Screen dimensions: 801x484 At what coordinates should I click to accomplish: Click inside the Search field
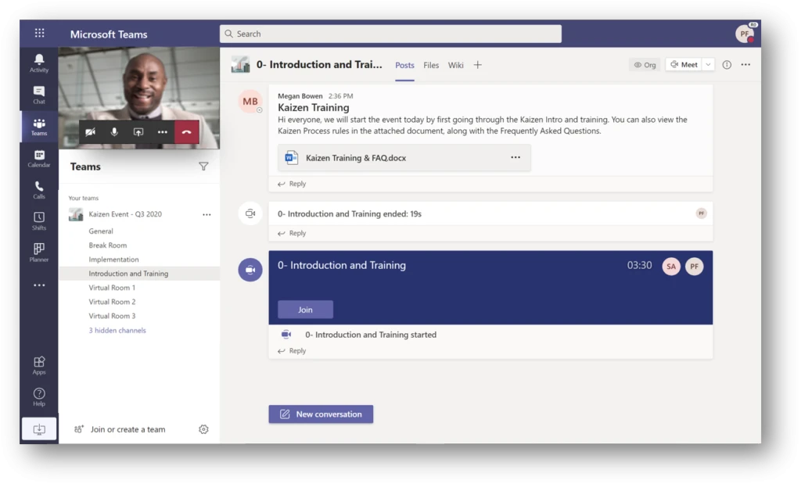pos(390,34)
